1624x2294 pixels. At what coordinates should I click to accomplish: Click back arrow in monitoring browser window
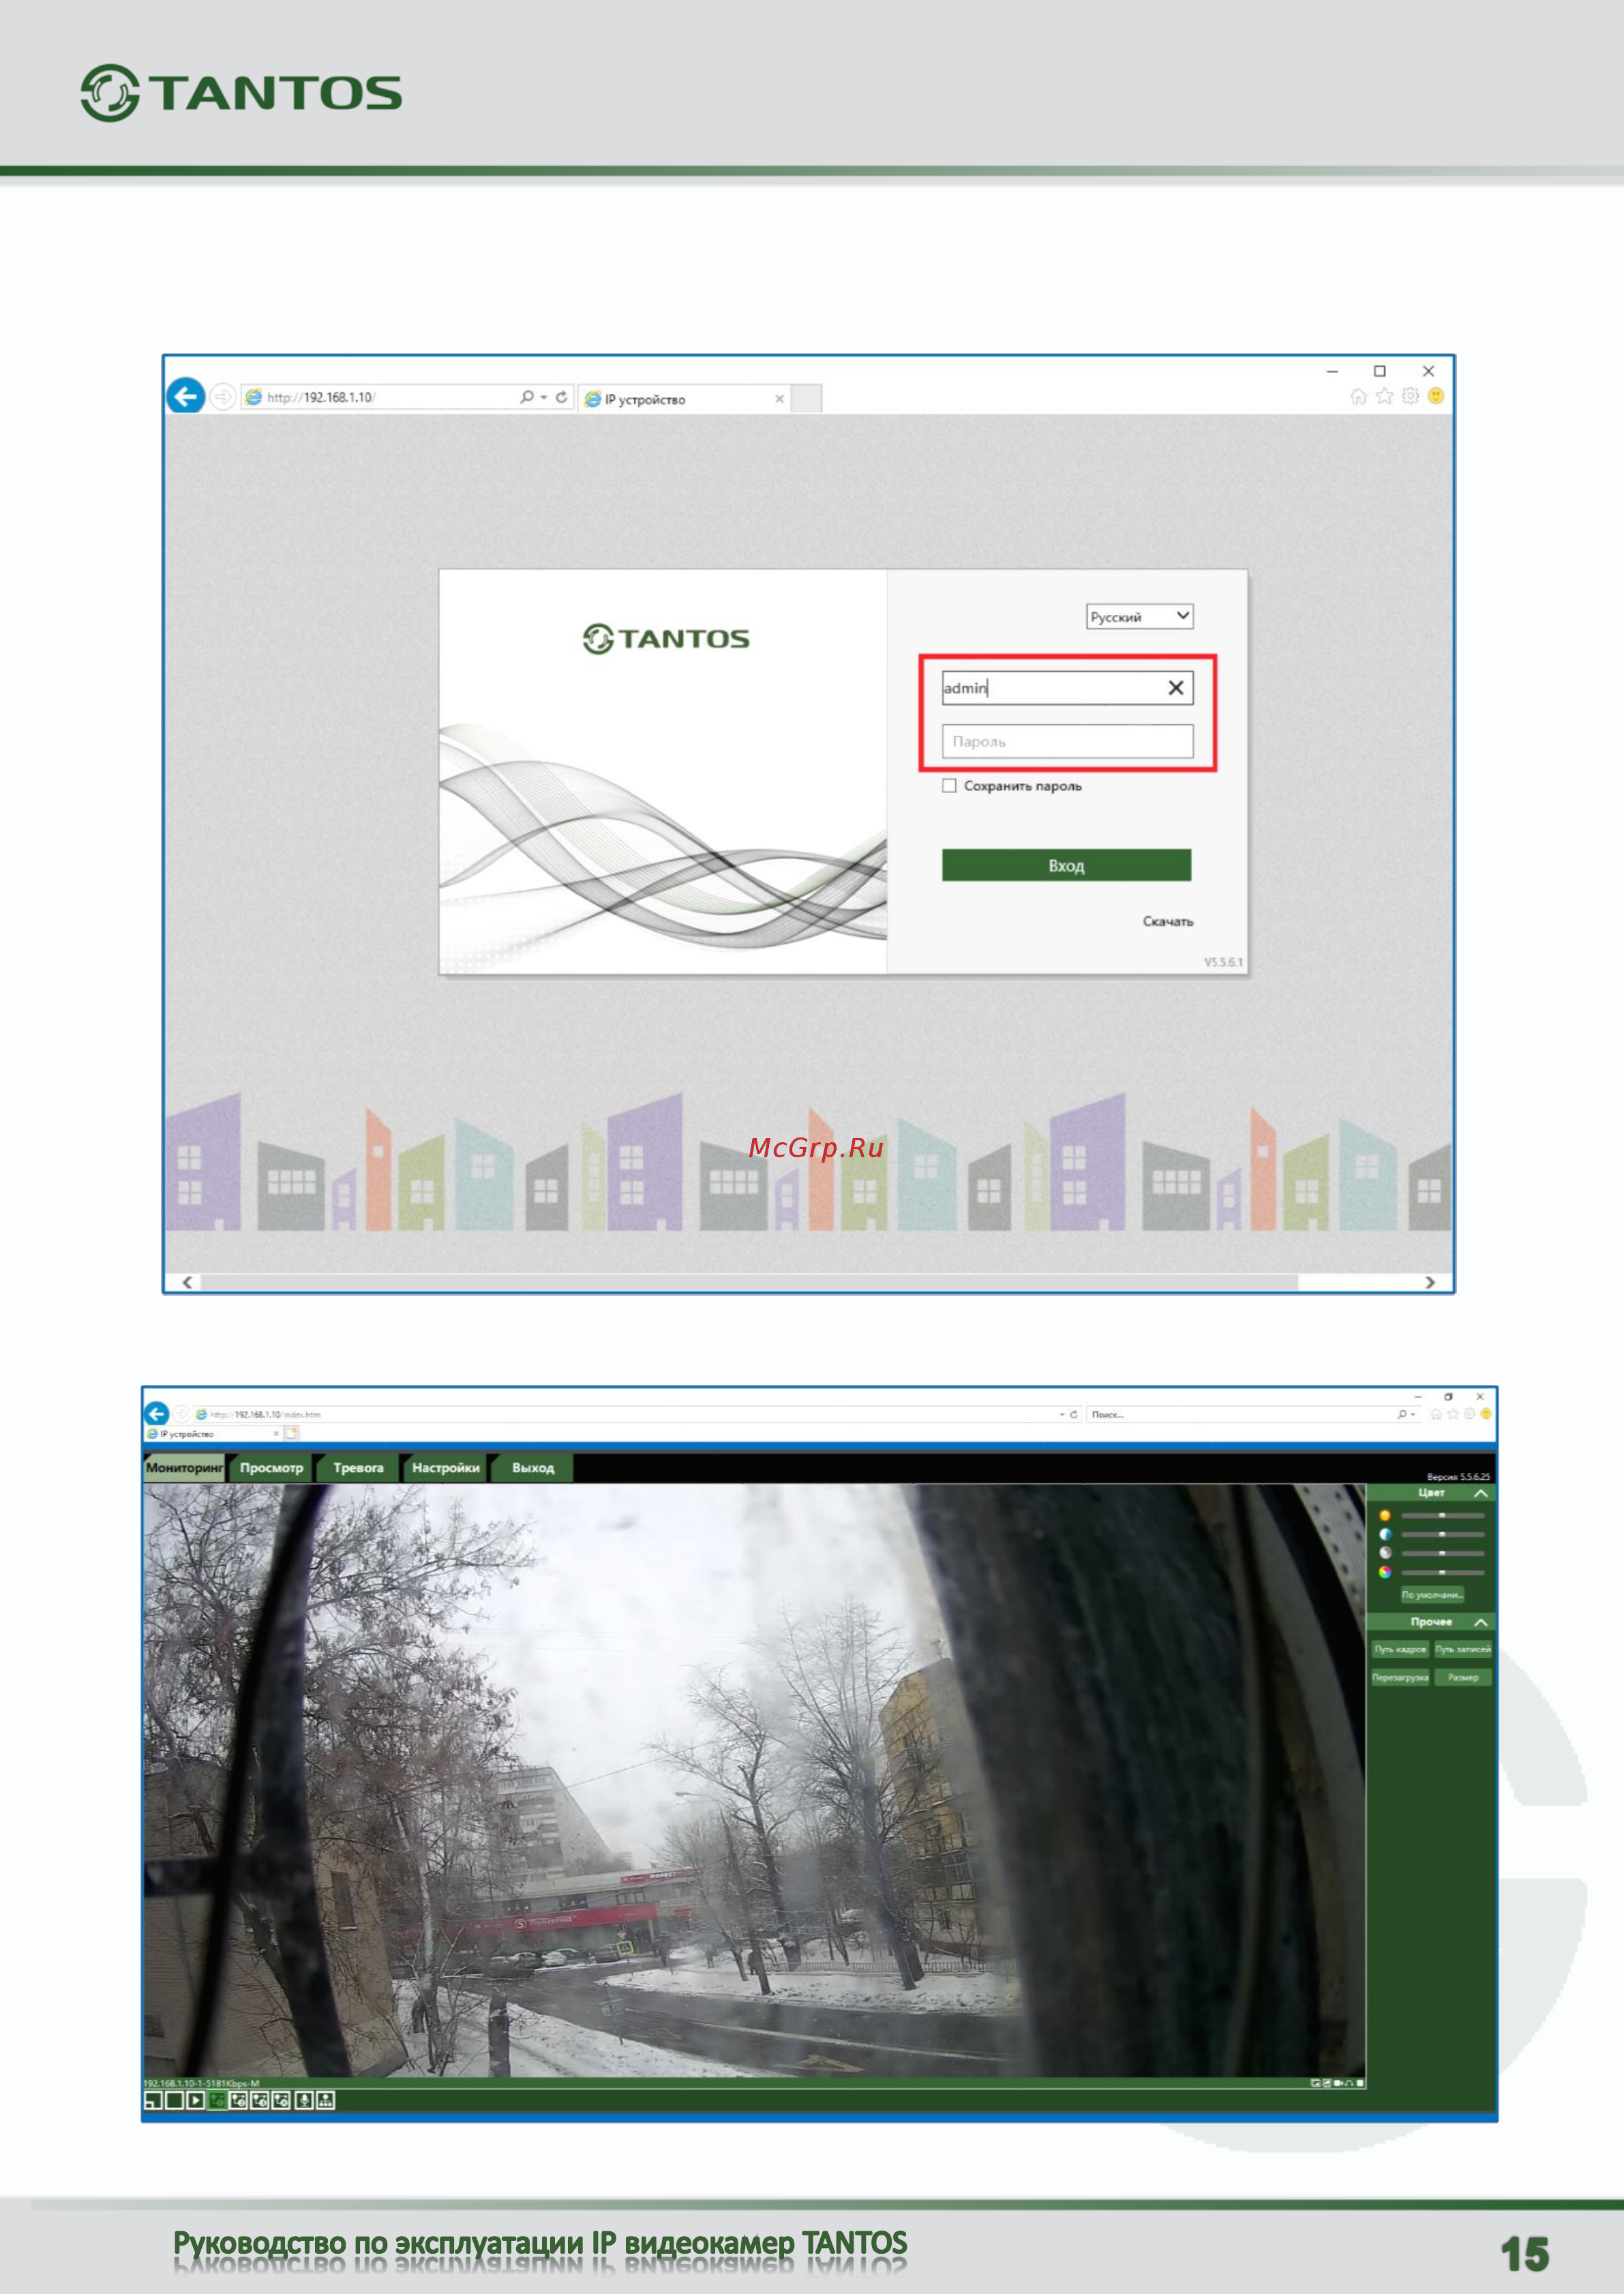pos(157,1413)
